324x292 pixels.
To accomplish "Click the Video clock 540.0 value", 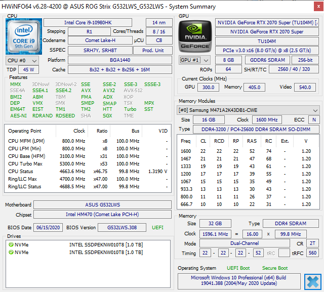I will coord(305,87).
